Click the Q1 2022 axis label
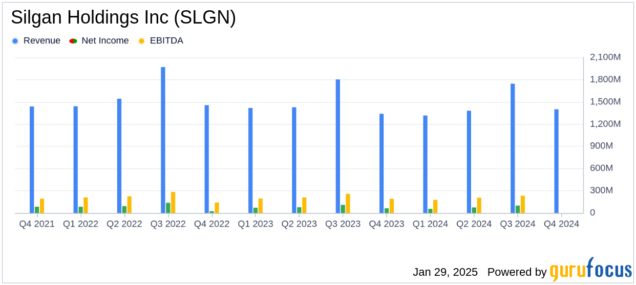636x285 pixels. 80,224
